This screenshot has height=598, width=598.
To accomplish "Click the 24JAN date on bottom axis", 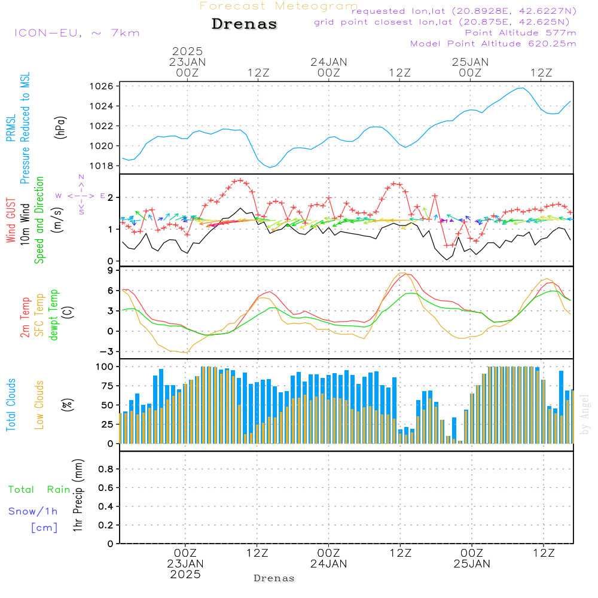I will pyautogui.click(x=328, y=563).
